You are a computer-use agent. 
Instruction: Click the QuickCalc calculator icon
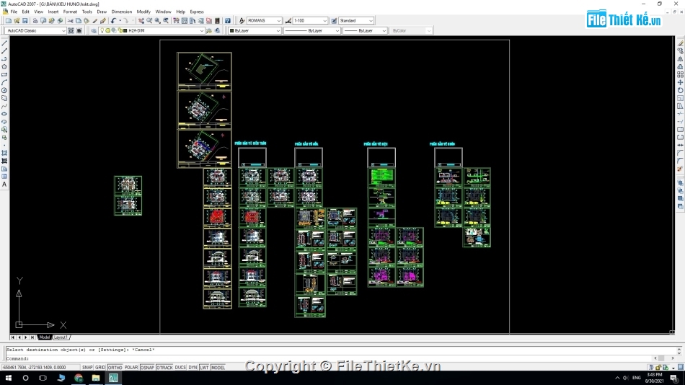[217, 20]
